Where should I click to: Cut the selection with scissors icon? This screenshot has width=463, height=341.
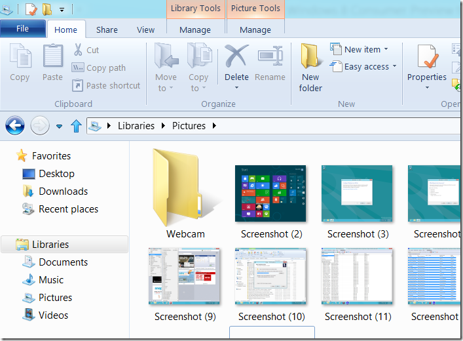78,50
